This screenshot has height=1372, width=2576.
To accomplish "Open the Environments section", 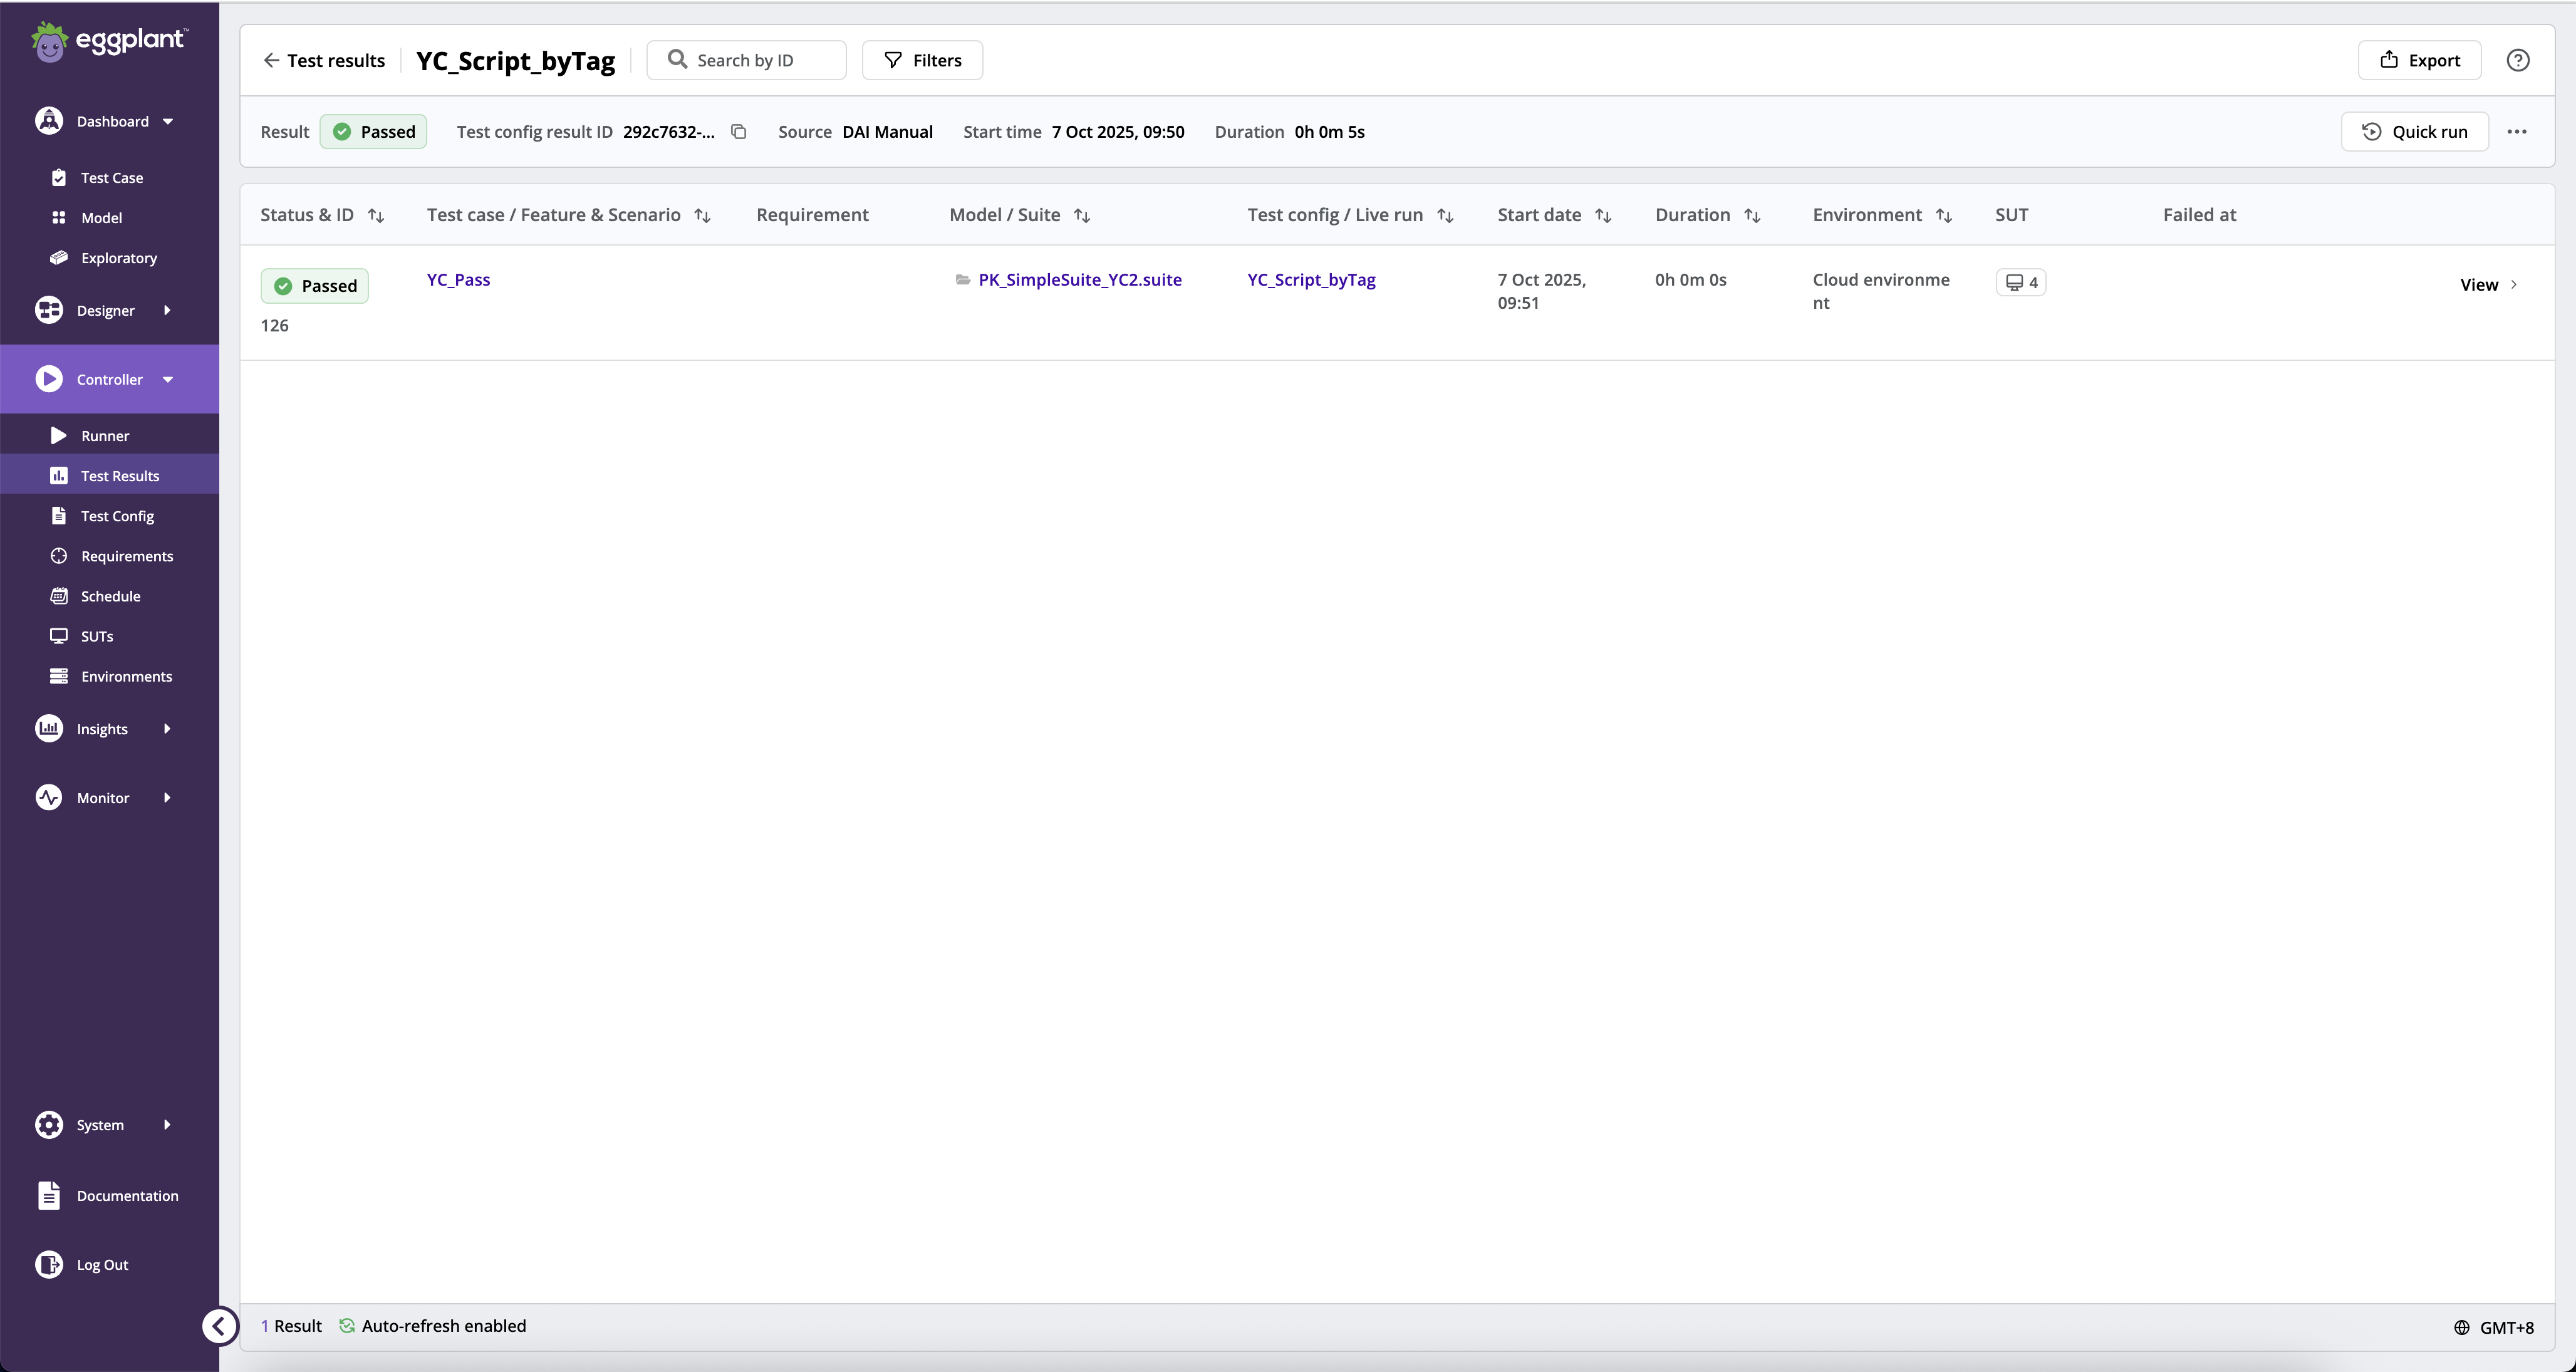I will point(127,676).
